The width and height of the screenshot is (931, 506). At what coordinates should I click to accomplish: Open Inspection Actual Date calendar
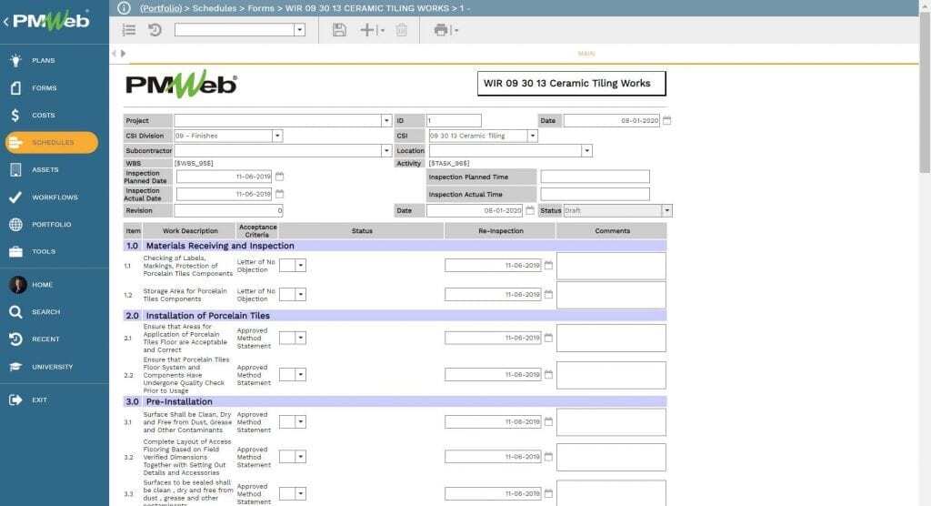280,194
